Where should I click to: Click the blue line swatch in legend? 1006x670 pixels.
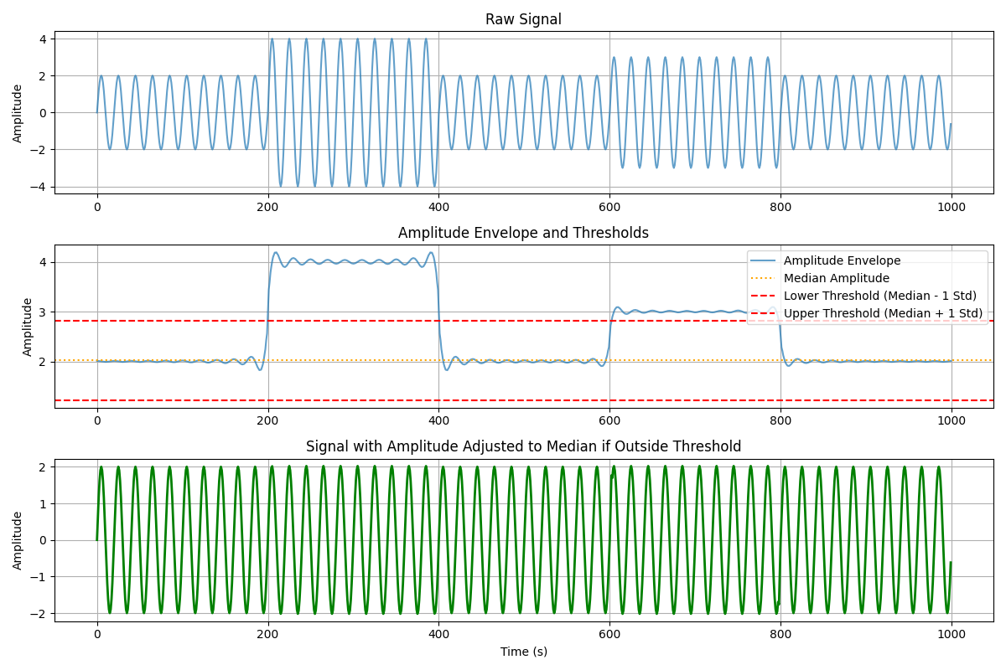point(765,260)
